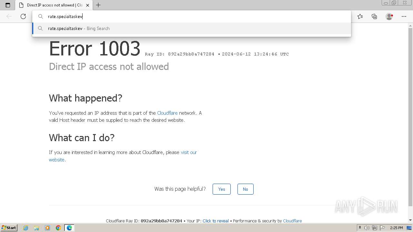
Task: Go back with the browser back arrow
Action: point(9,16)
